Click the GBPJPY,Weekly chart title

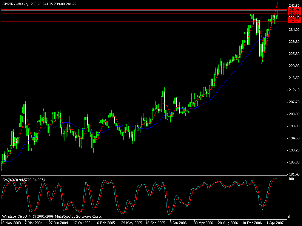(x=15, y=5)
